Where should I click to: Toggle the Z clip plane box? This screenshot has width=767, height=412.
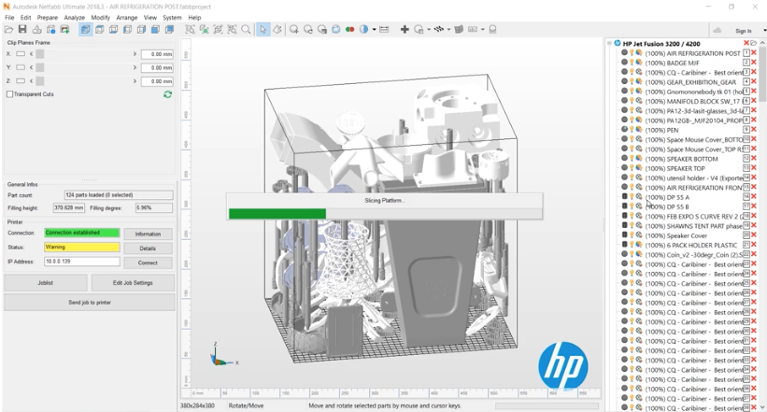pyautogui.click(x=21, y=81)
